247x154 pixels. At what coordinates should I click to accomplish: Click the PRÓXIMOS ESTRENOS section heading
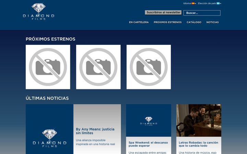pyautogui.click(x=50, y=39)
